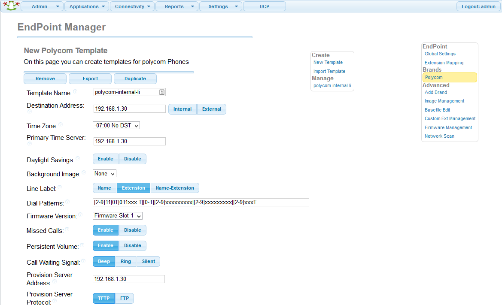
Task: Enable Missed Calls
Action: point(106,230)
